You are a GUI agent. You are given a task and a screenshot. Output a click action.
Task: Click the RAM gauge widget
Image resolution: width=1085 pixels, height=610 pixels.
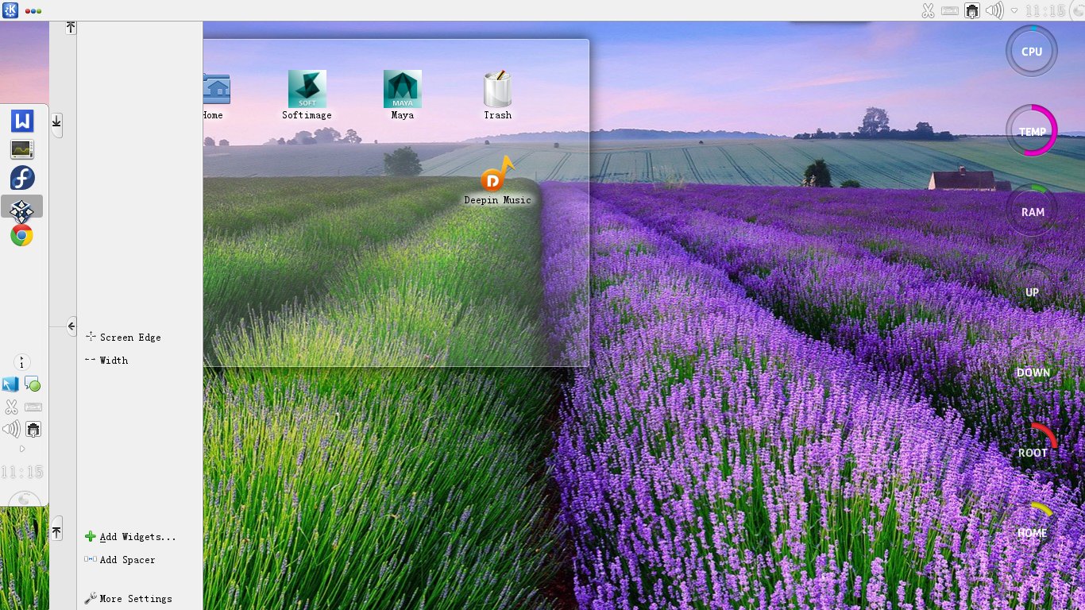pyautogui.click(x=1032, y=211)
